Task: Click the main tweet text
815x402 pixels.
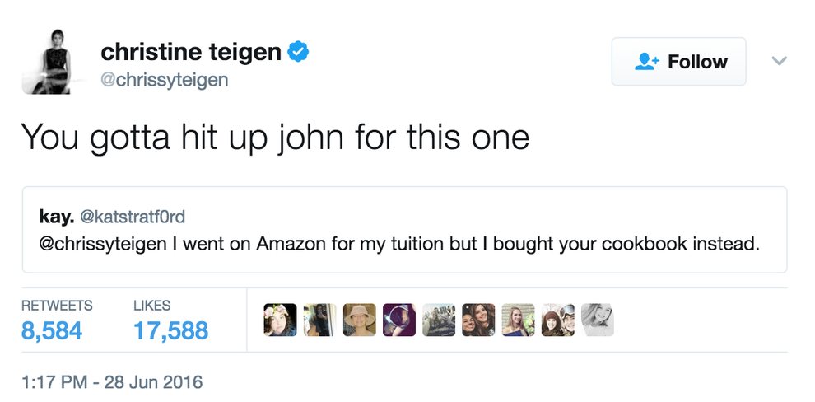Action: pyautogui.click(x=274, y=136)
